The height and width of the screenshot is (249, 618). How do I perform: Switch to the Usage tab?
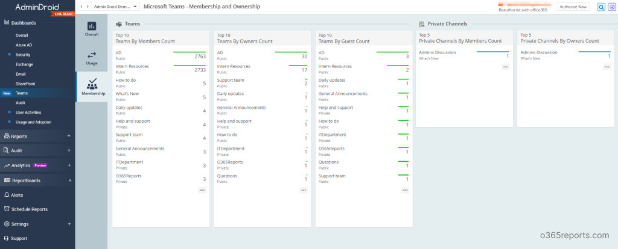coord(92,58)
